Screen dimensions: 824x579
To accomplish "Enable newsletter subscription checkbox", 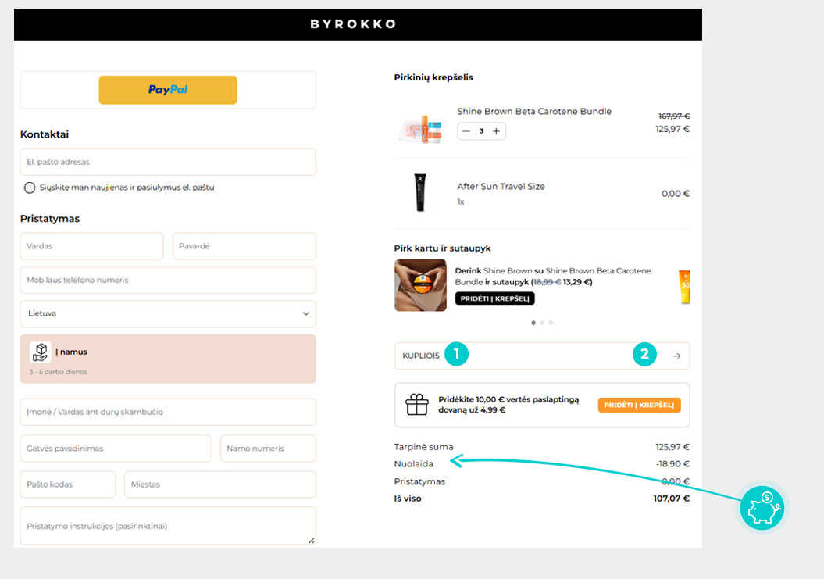I will click(30, 188).
